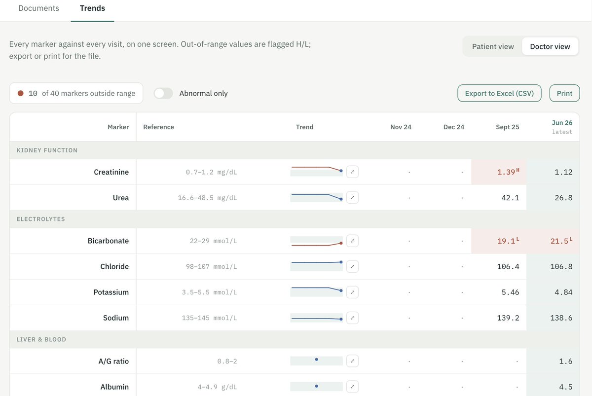592x396 pixels.
Task: Click the Potassium marker name
Action: pos(111,292)
